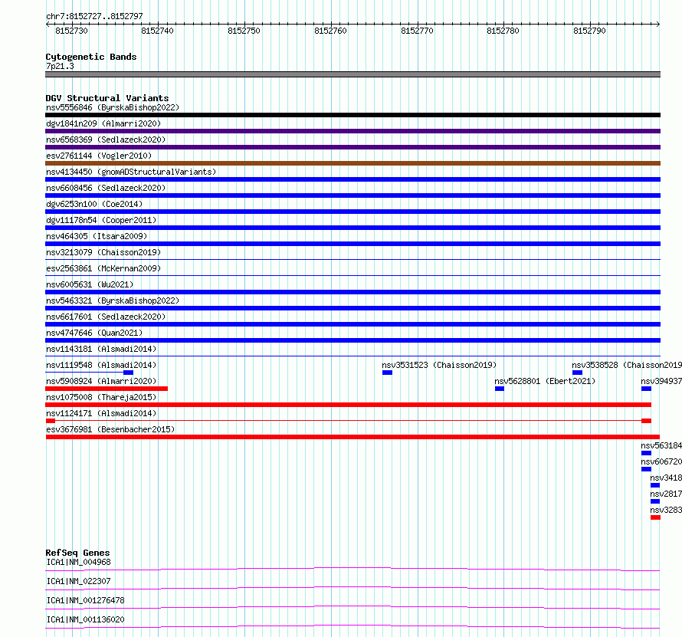The width and height of the screenshot is (682, 637).
Task: Open nsv1124171 (Alsmadi2014) label
Action: tap(101, 413)
